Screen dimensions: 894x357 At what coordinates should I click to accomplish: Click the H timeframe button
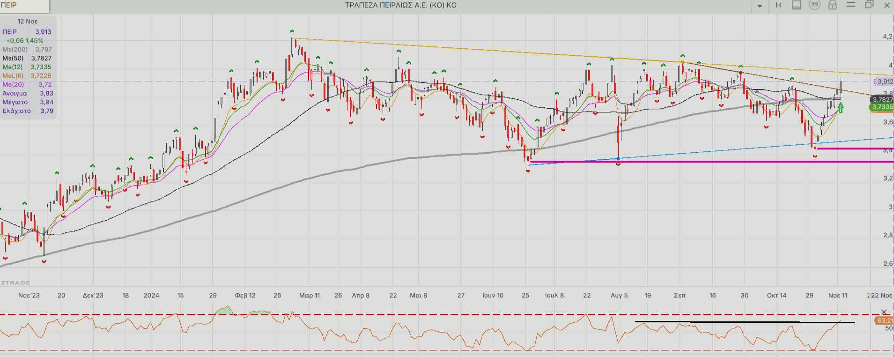click(778, 5)
